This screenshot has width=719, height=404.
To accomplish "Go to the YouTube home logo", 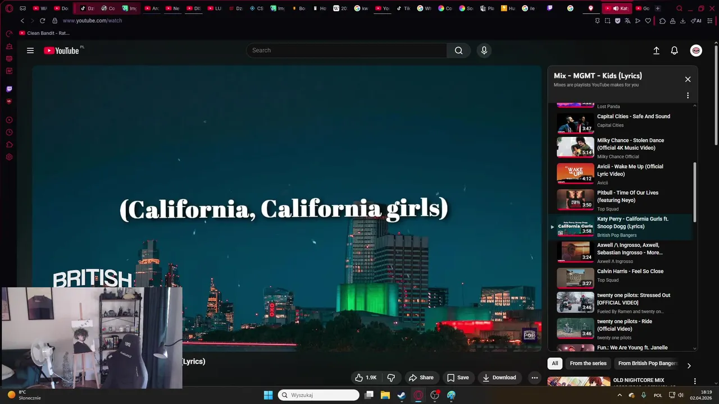I will (62, 50).
